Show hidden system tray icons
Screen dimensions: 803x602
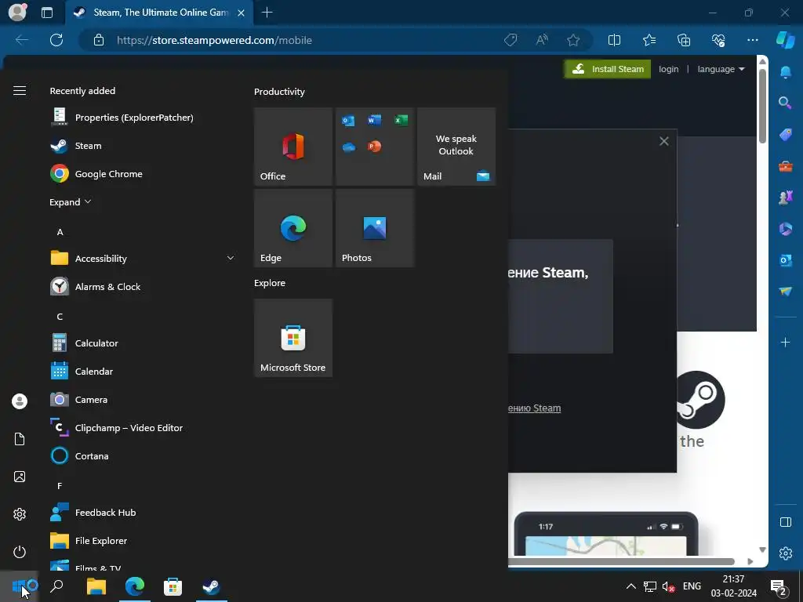pos(631,586)
